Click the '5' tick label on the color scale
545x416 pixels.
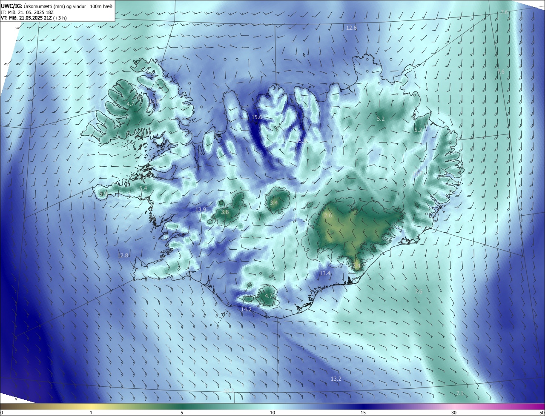182,413
